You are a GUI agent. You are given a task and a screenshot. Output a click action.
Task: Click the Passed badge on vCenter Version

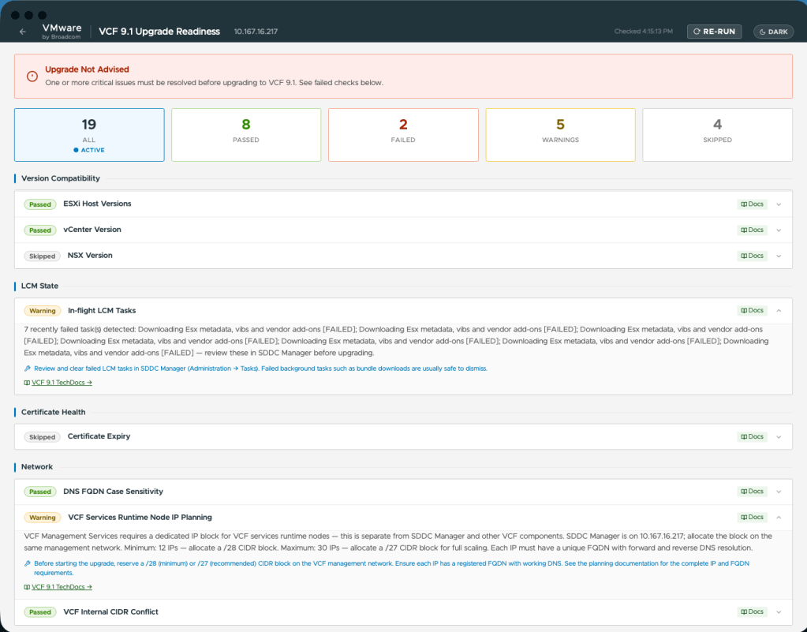pos(40,230)
